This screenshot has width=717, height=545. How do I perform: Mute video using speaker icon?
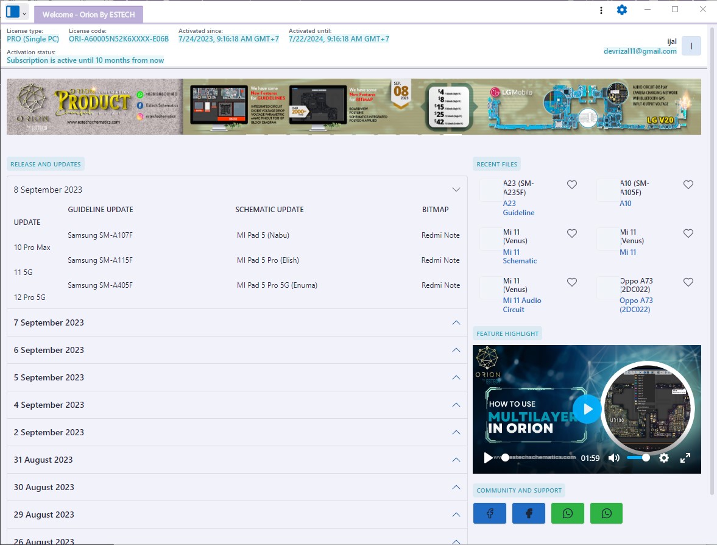(x=613, y=458)
